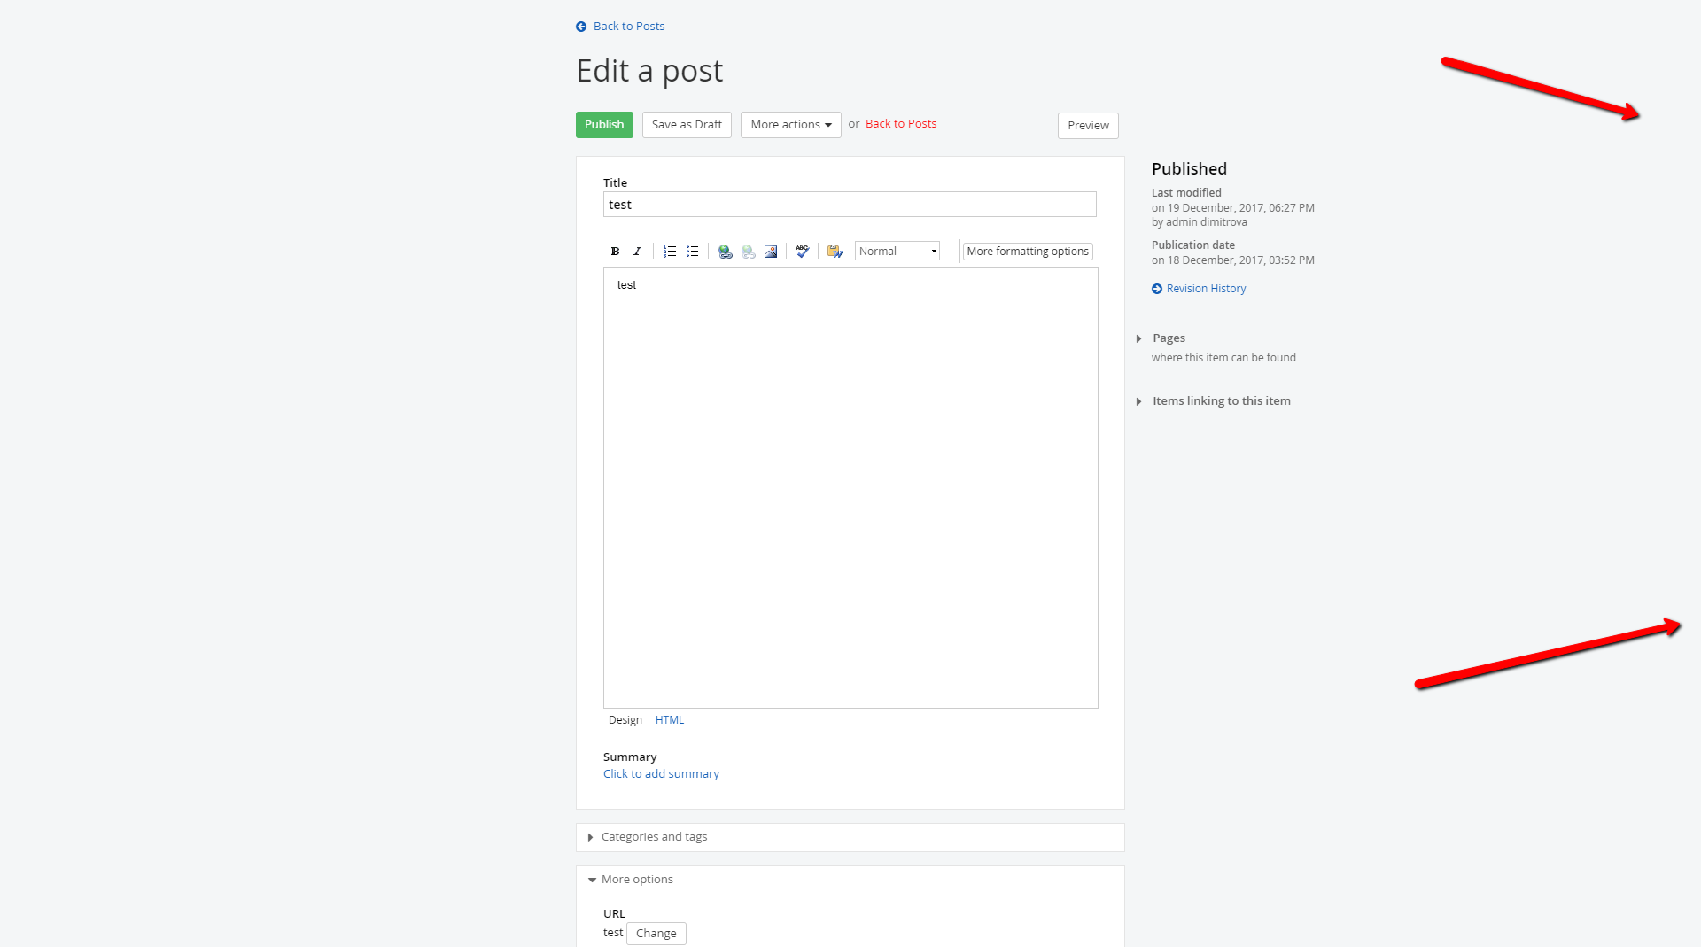Image resolution: width=1701 pixels, height=947 pixels.
Task: Click the 'by admin dimitrova' text
Action: [x=1200, y=222]
